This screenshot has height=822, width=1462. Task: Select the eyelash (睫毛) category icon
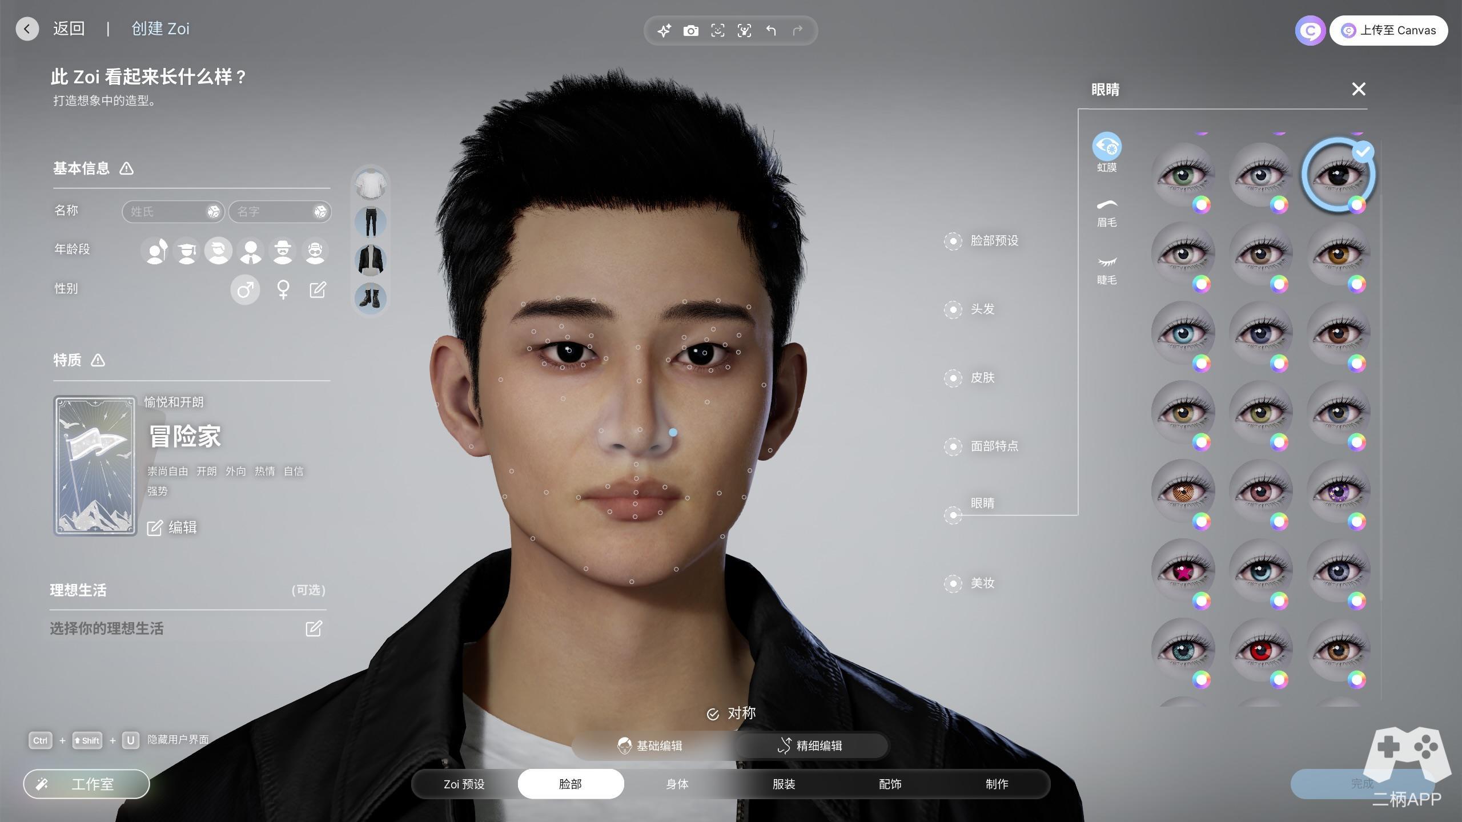[x=1106, y=263]
